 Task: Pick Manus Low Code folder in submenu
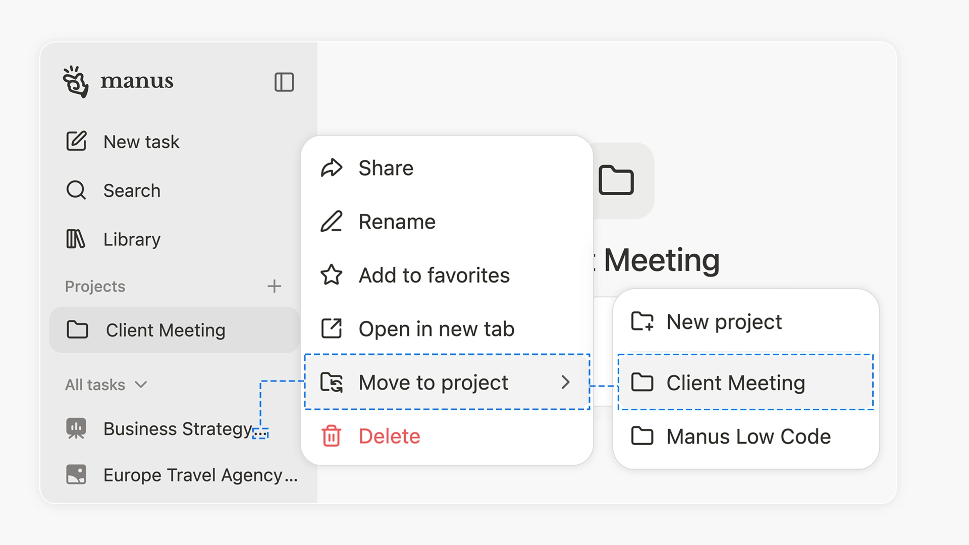point(748,437)
